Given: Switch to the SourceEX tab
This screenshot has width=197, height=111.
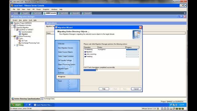Looking at the screenshot, I should coord(86,13).
